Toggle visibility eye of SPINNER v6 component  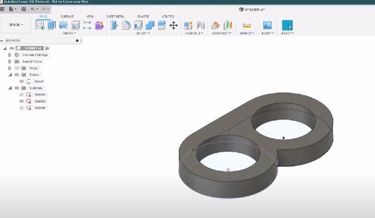(11, 48)
